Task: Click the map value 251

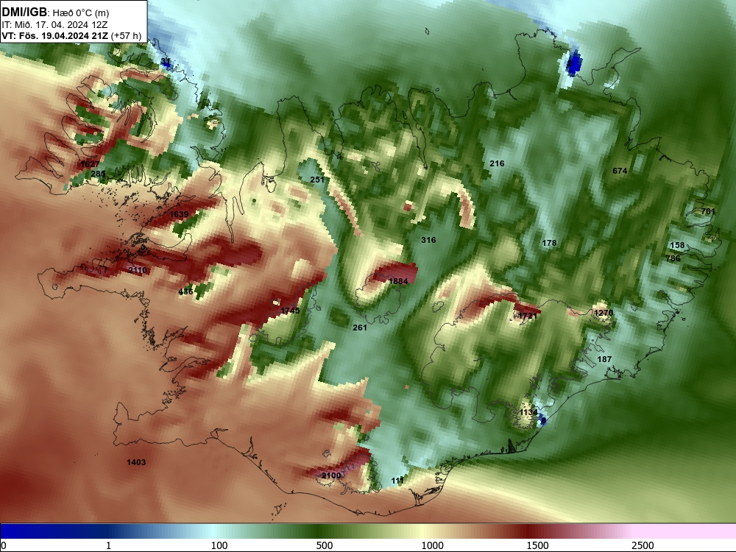Action: click(317, 180)
